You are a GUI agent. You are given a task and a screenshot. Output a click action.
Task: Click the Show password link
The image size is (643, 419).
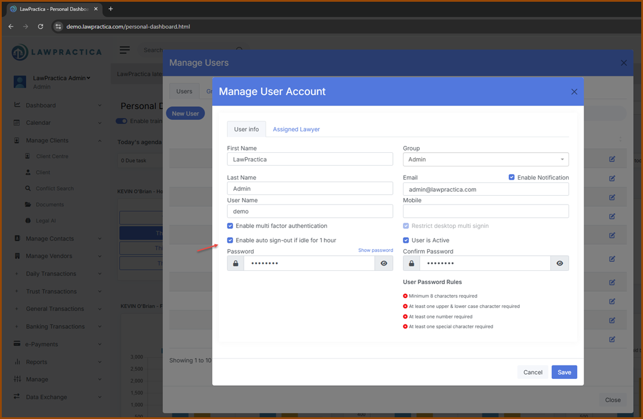tap(375, 250)
